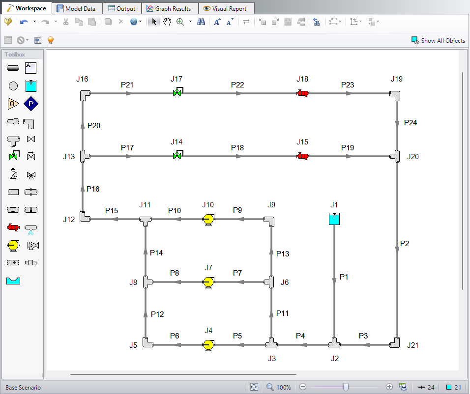470x394 pixels.
Task: Click the zoom slider handle
Action: coord(346,387)
